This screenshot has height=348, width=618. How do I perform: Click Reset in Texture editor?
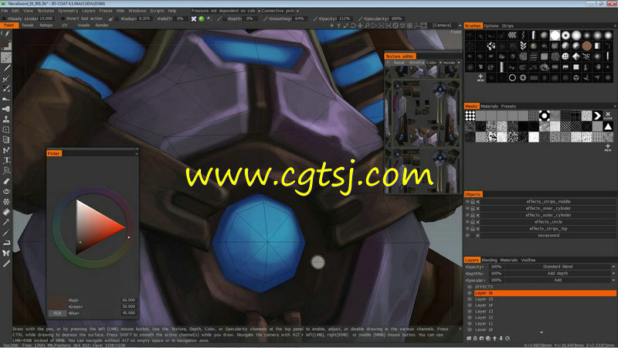tap(399, 63)
